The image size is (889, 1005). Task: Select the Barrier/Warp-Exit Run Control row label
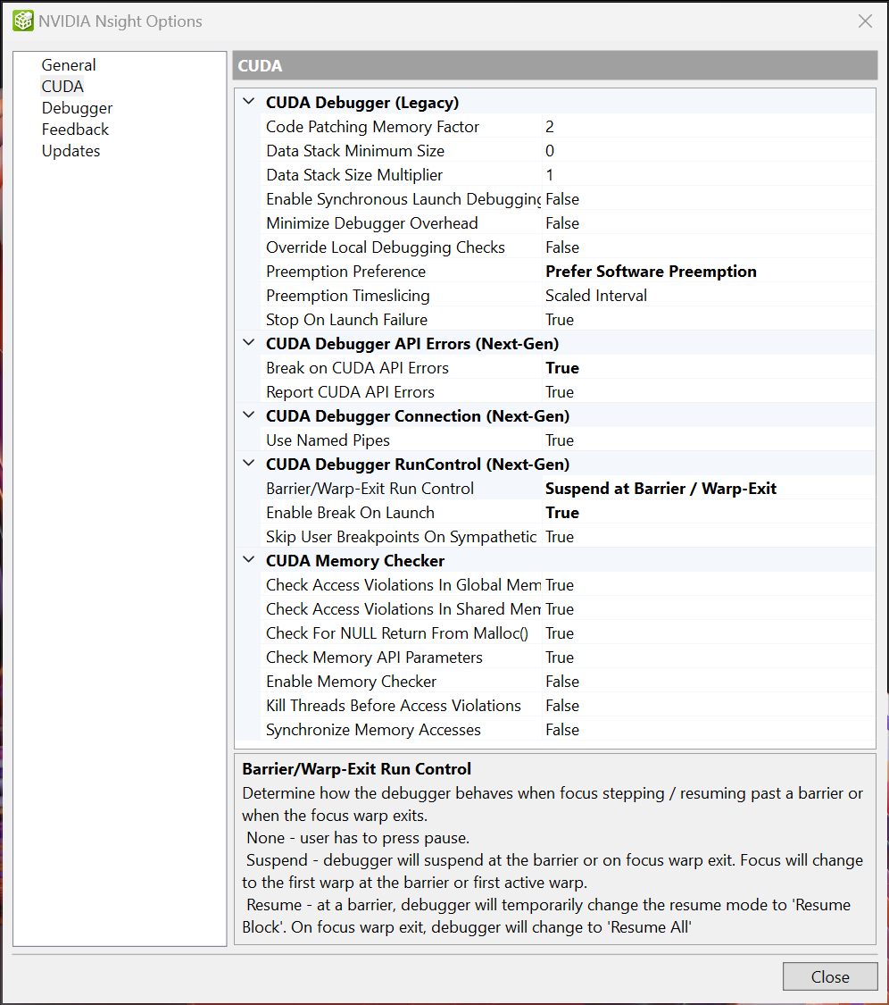(x=370, y=489)
